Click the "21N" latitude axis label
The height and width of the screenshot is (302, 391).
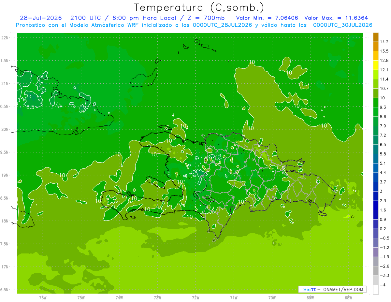(5, 83)
